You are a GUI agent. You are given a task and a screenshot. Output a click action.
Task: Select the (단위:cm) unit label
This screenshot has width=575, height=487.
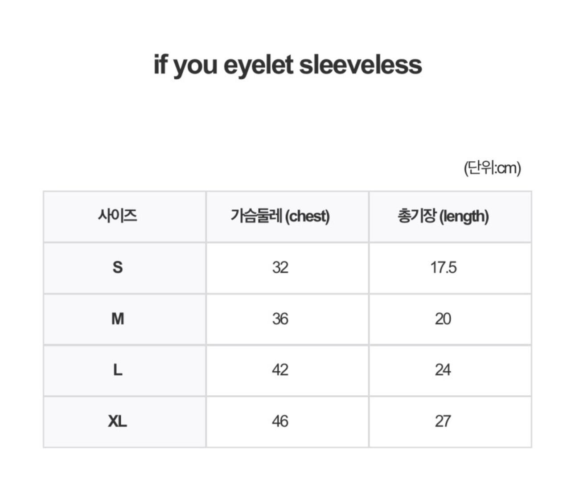tap(492, 168)
